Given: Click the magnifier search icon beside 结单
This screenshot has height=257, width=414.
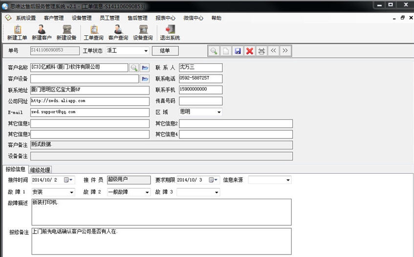Looking at the screenshot, I should point(214,51).
